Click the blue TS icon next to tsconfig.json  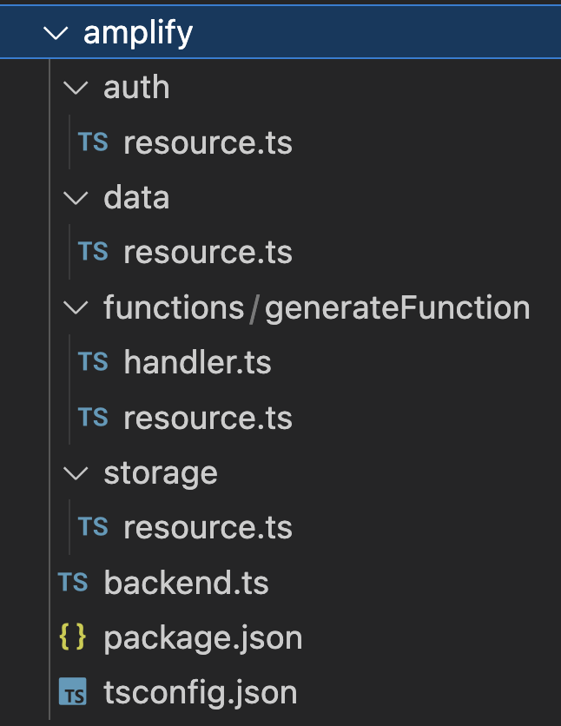pos(73,692)
